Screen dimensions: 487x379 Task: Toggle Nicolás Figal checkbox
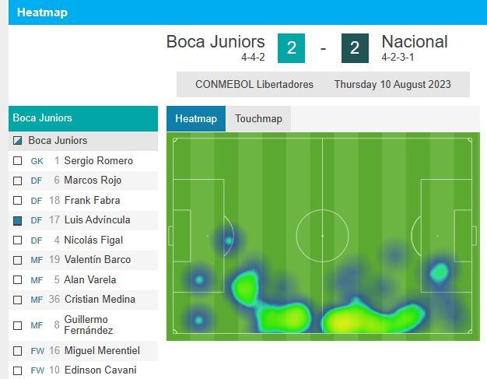point(18,240)
